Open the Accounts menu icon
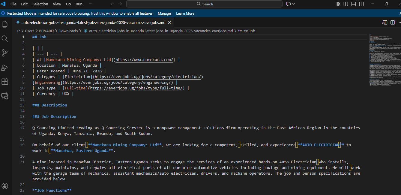The image size is (401, 195). tap(4, 186)
